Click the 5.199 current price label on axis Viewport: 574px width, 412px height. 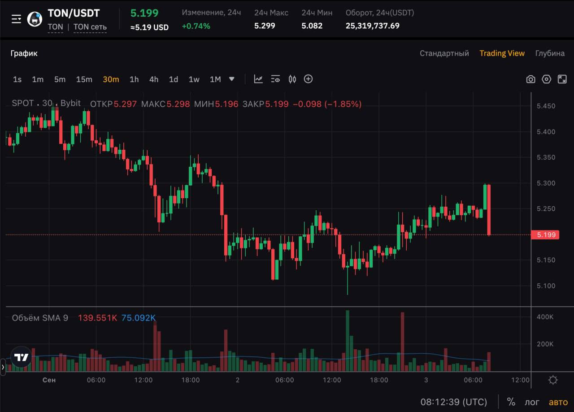pos(545,235)
